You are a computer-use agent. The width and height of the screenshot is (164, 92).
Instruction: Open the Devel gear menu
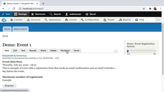[x=90, y=14]
